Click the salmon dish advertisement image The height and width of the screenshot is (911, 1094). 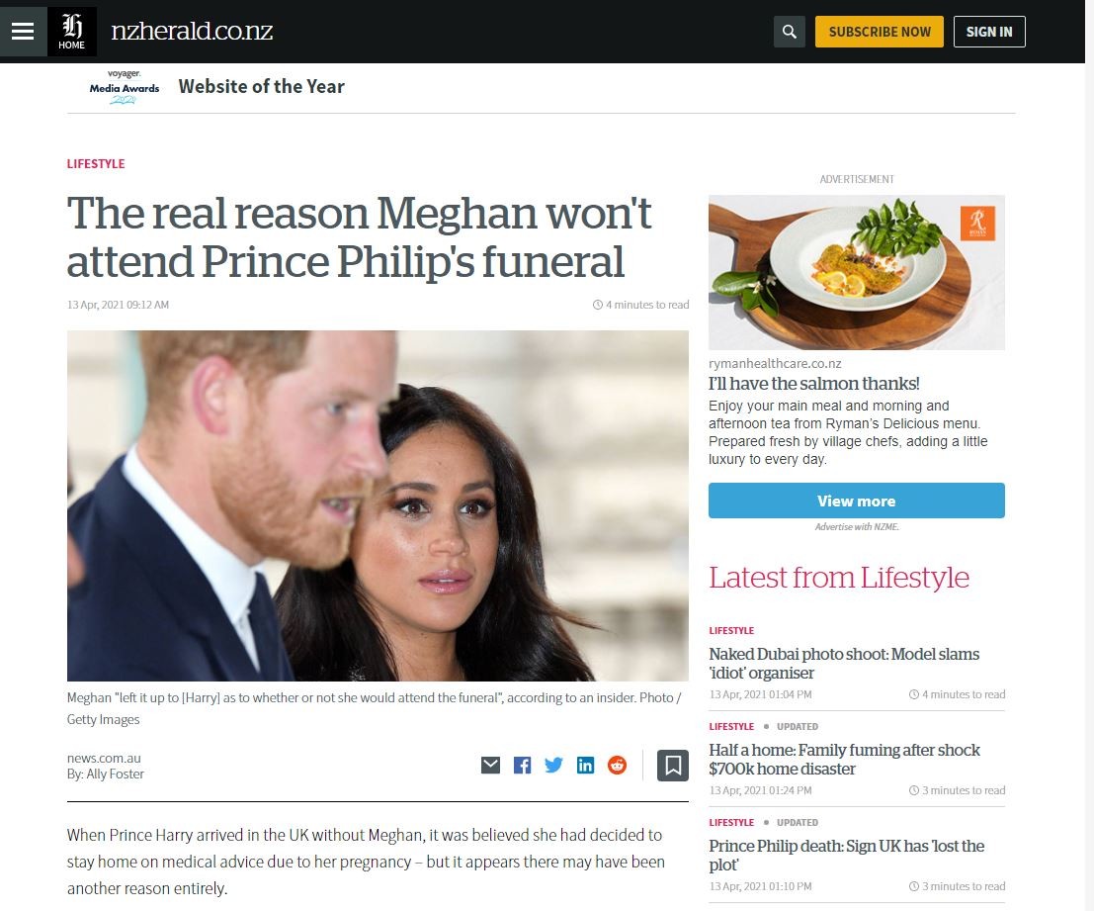click(856, 272)
